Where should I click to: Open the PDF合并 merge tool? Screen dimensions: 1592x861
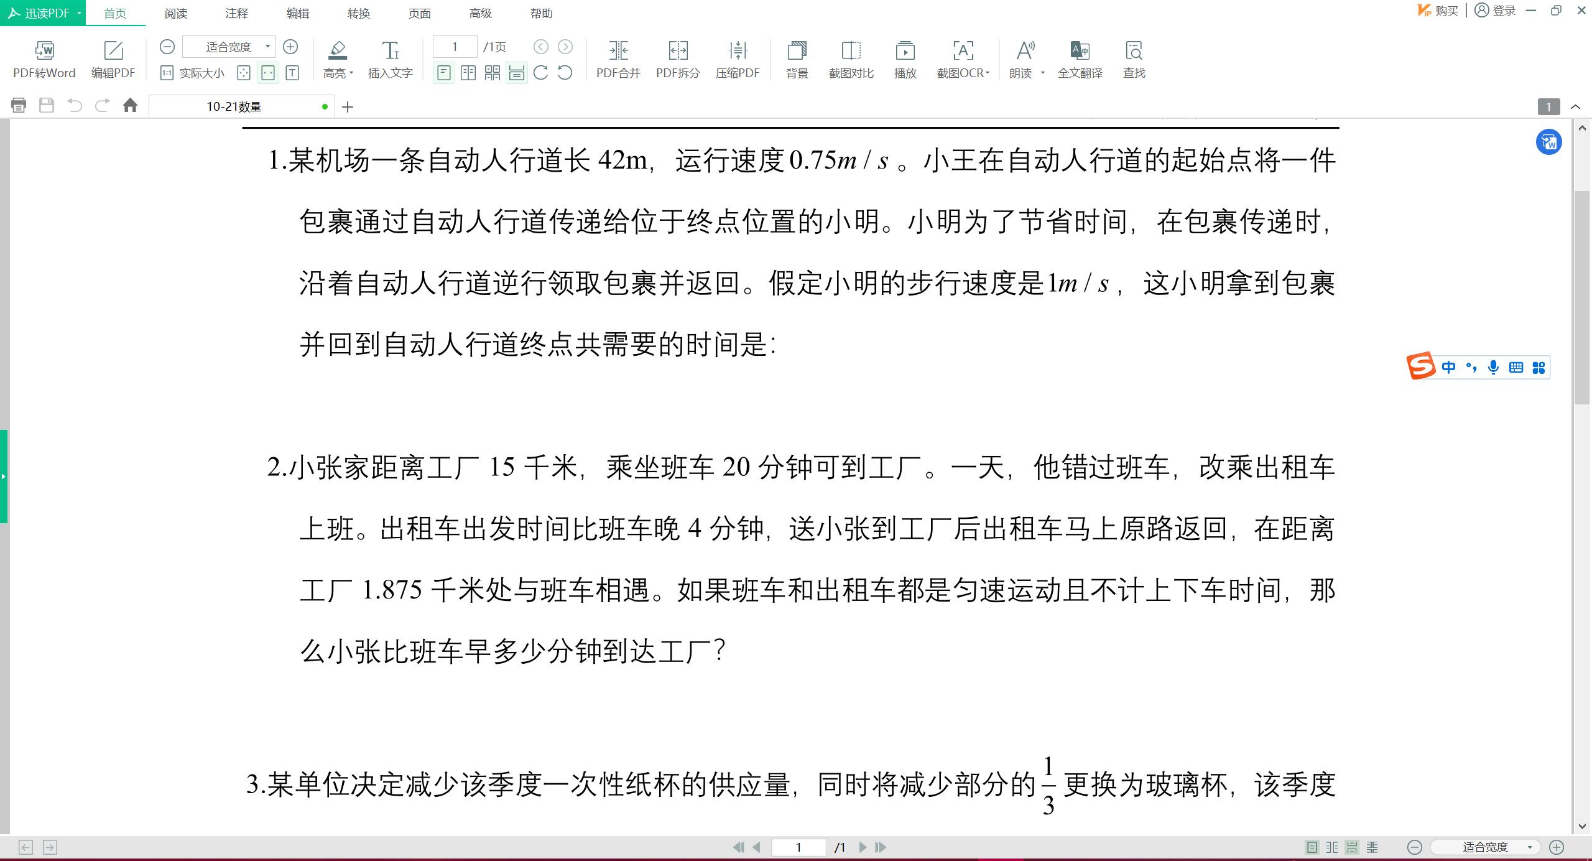coord(618,59)
